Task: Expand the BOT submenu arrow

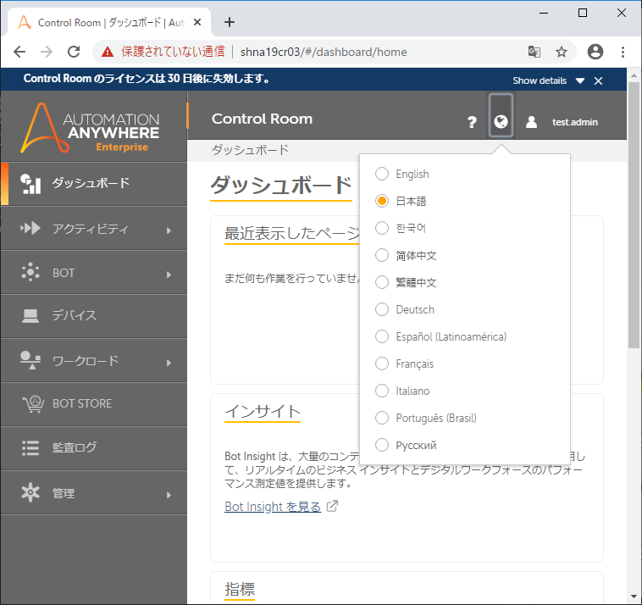Action: pyautogui.click(x=169, y=275)
